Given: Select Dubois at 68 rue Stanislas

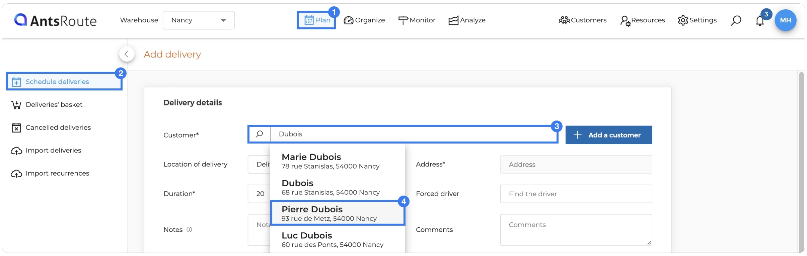Looking at the screenshot, I should click(338, 188).
